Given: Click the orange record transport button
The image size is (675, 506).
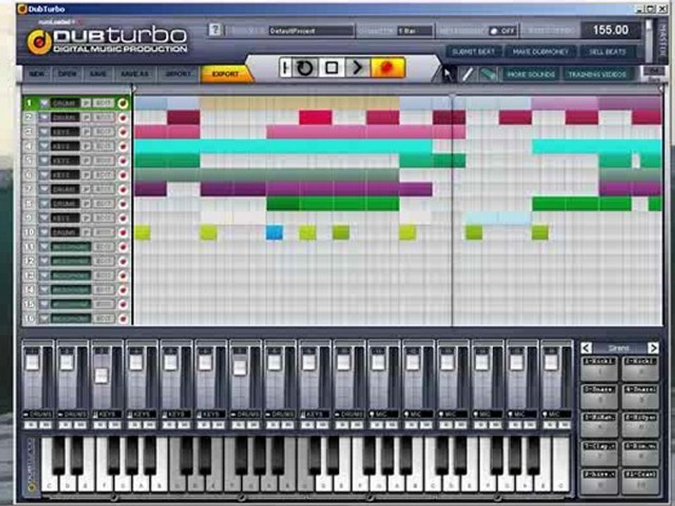Looking at the screenshot, I should point(387,67).
